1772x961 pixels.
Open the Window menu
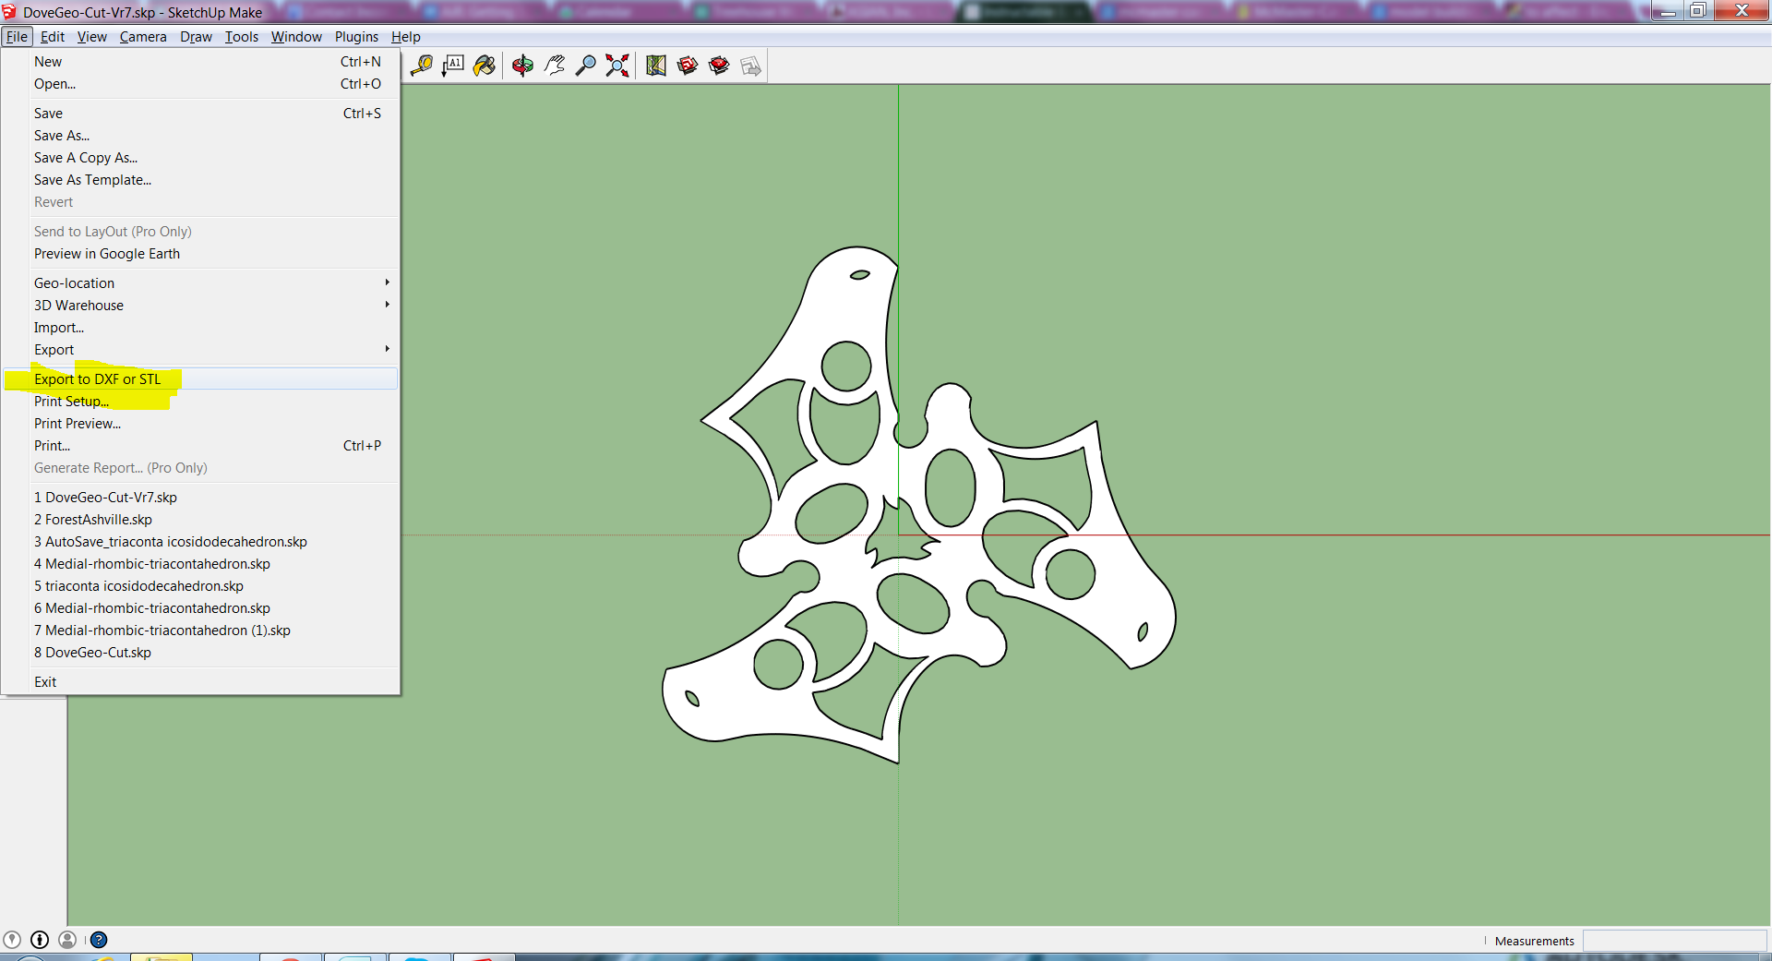pos(296,37)
